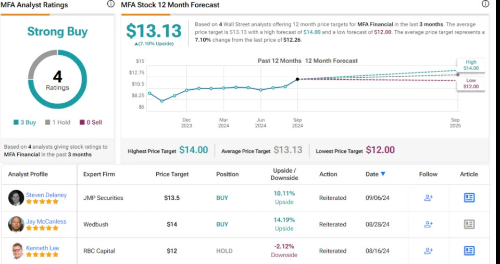This screenshot has height=264, width=500.
Task: Click the Price Target column header
Action: click(x=172, y=174)
